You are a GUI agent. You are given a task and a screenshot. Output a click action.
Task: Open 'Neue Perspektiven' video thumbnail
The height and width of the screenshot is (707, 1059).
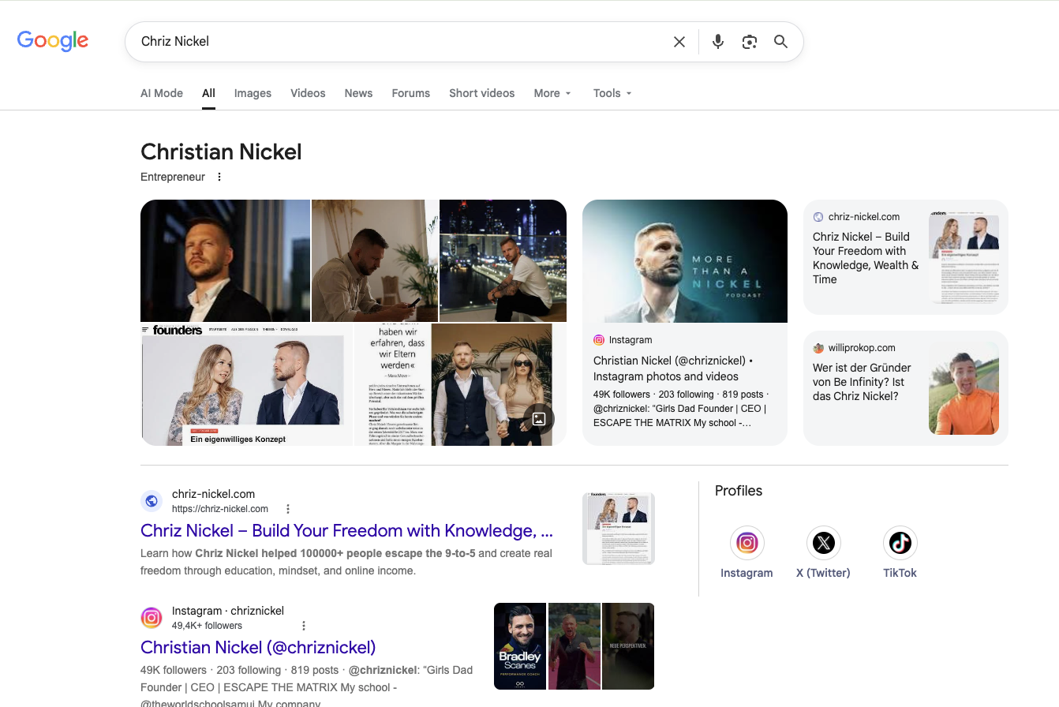pos(628,646)
